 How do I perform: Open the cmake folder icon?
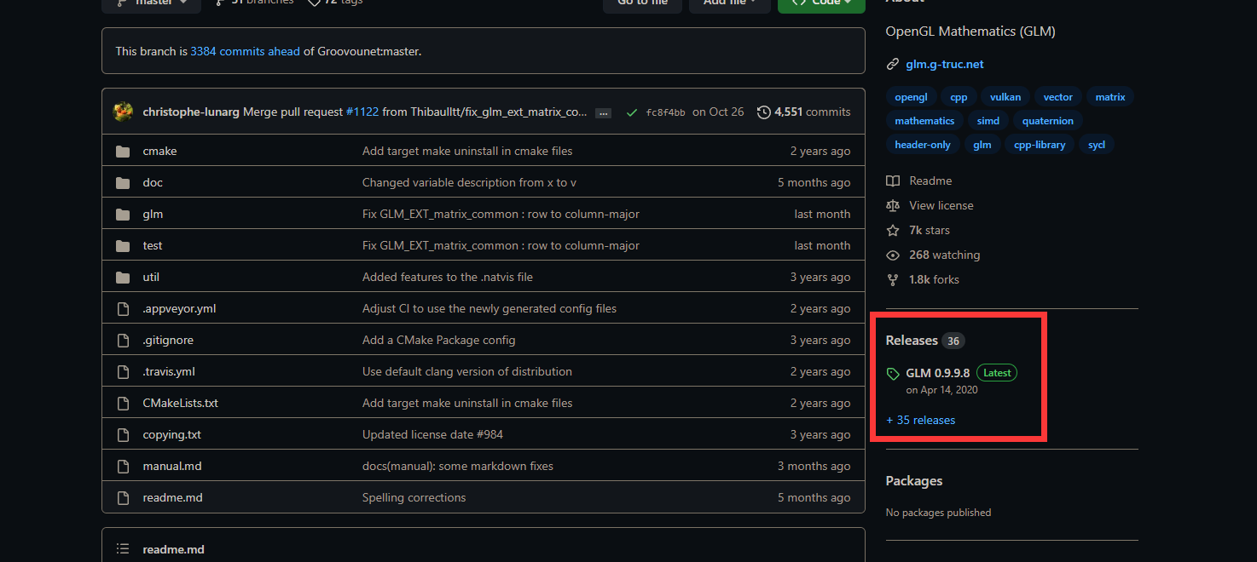pos(123,151)
